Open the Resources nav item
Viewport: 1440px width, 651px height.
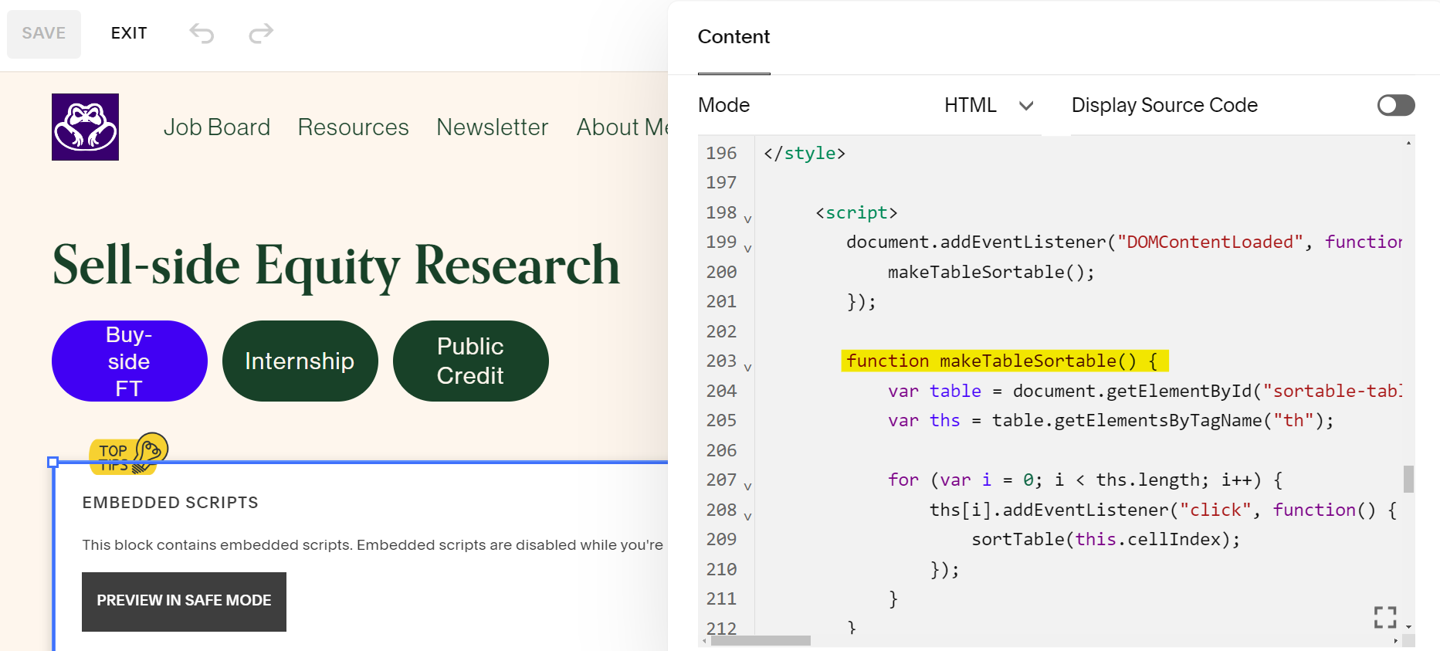[353, 127]
